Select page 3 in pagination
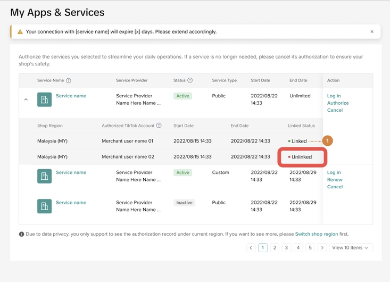The height and width of the screenshot is (282, 390). (x=286, y=248)
